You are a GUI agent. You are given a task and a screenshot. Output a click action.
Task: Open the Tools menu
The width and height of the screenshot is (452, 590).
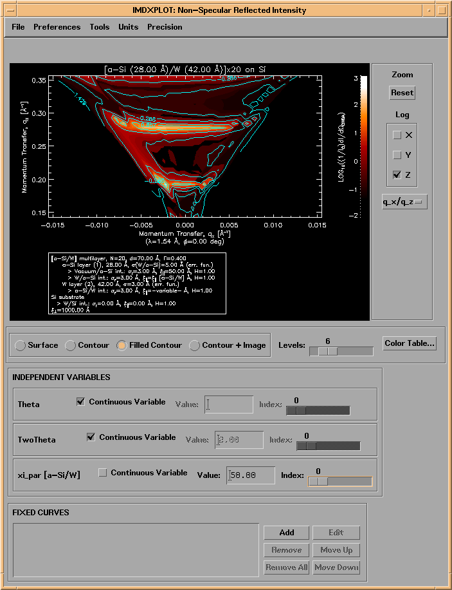99,27
